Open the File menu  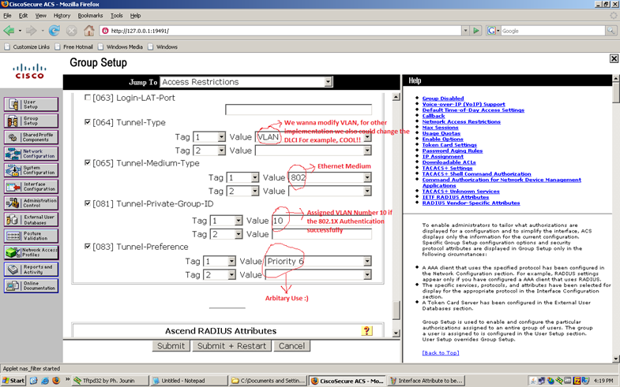click(7, 16)
